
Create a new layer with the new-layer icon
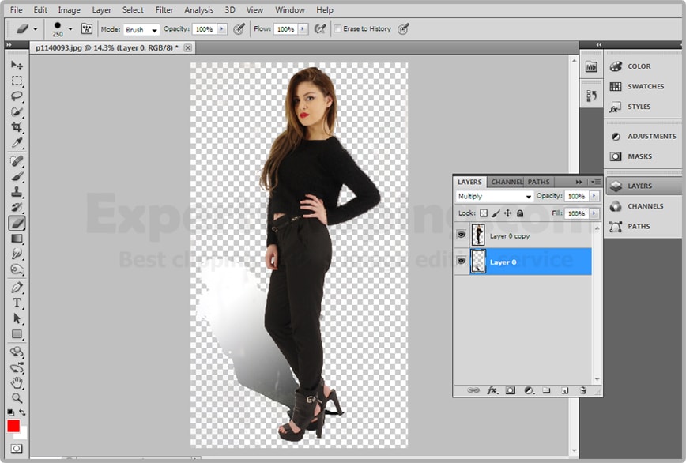pyautogui.click(x=564, y=390)
